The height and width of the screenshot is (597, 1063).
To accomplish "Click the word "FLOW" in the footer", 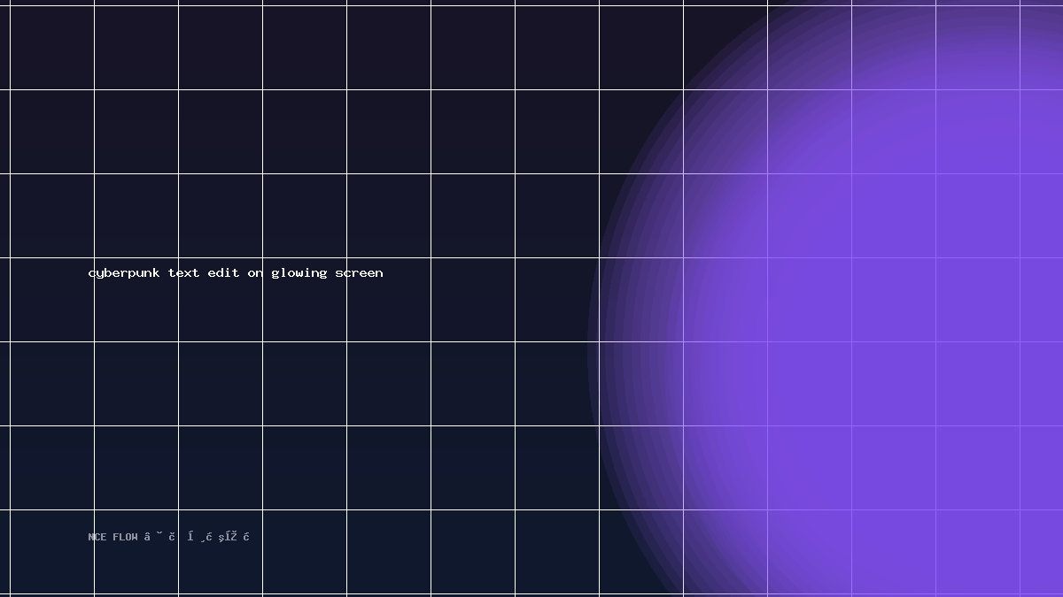I will tap(125, 537).
